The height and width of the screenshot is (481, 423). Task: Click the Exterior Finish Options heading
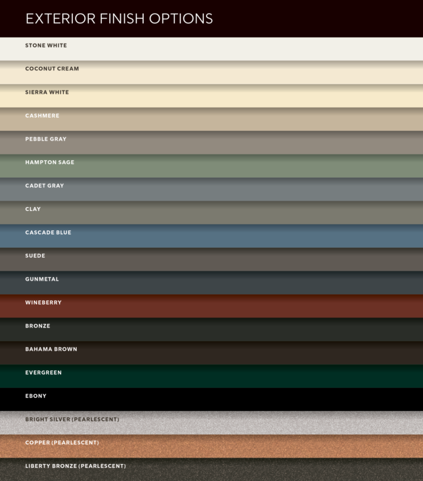click(119, 19)
